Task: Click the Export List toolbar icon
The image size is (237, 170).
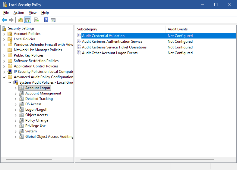Action: coord(36,20)
